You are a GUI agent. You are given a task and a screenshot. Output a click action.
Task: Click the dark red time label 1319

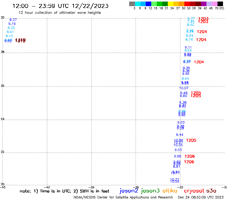(x=20, y=41)
